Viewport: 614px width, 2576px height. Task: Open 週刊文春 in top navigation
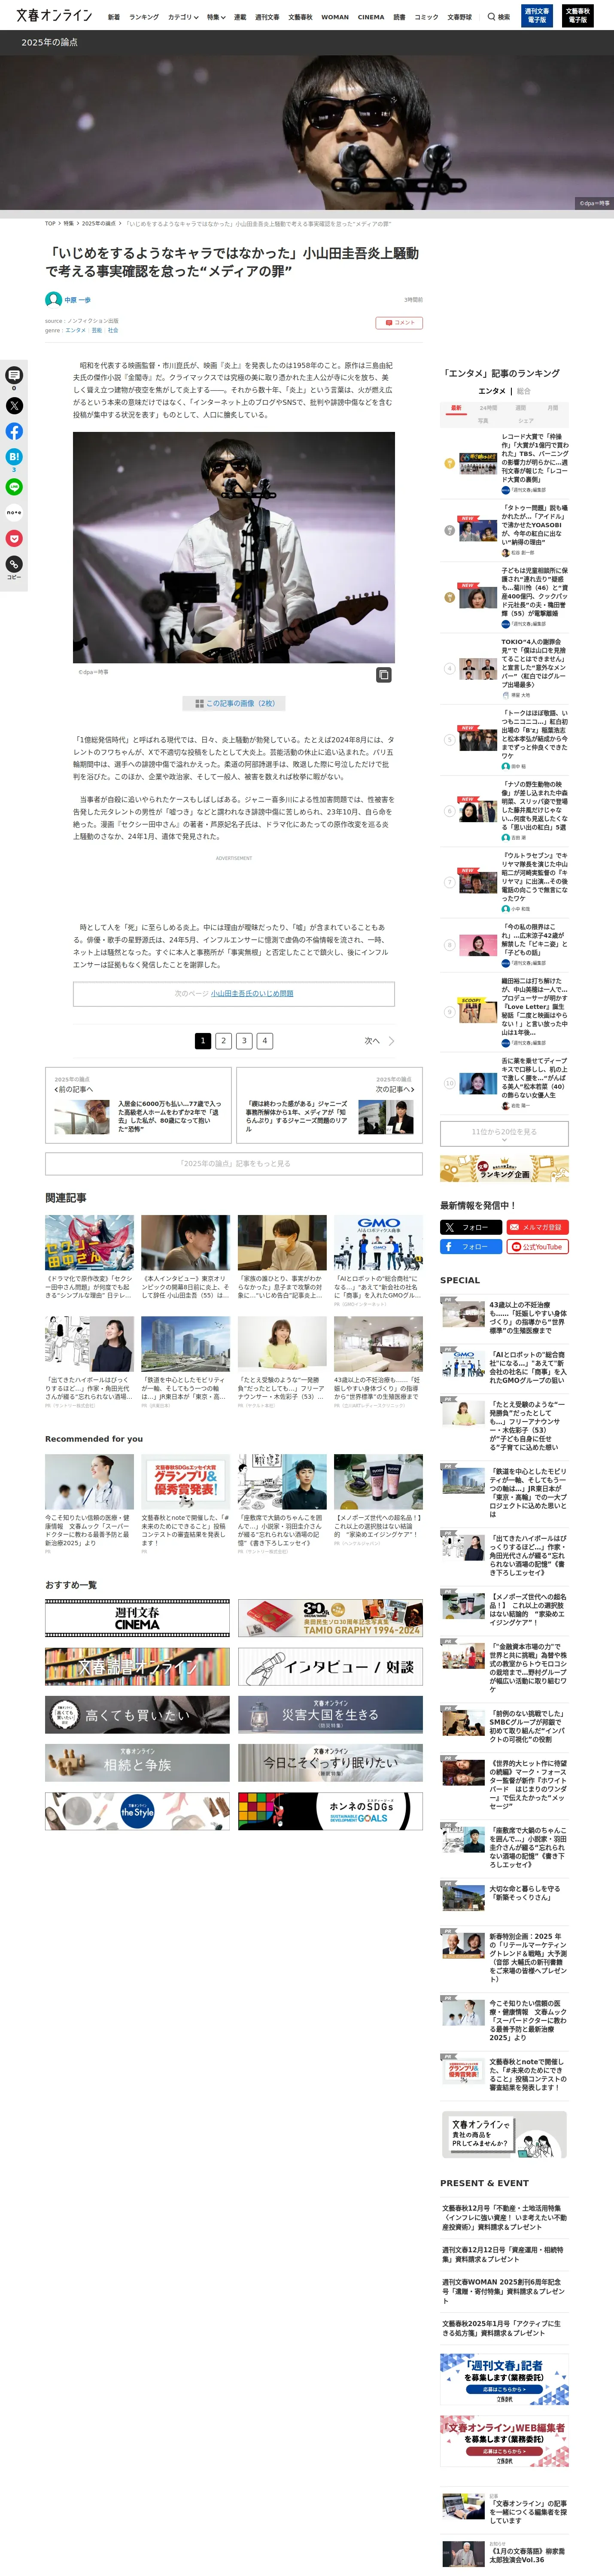click(267, 17)
